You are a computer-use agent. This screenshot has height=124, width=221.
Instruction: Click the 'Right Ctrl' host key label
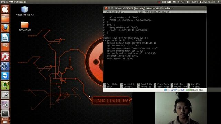click(198, 90)
